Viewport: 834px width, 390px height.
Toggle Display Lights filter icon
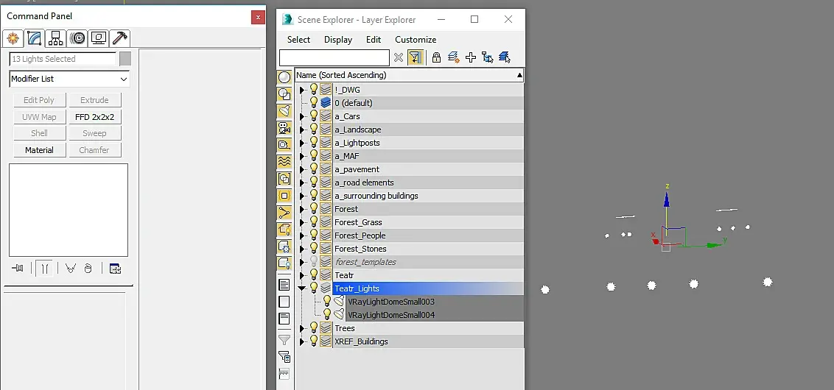[x=284, y=111]
